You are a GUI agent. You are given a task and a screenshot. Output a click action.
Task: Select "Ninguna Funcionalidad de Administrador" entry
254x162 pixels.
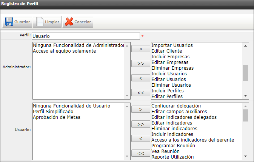pos(79,45)
